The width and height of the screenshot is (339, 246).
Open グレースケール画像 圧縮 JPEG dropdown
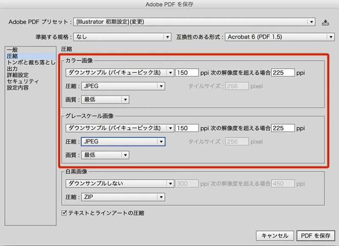[x=123, y=142]
